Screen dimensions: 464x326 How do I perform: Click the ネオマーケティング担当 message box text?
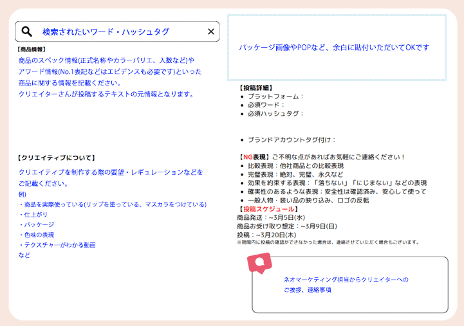tap(346, 284)
